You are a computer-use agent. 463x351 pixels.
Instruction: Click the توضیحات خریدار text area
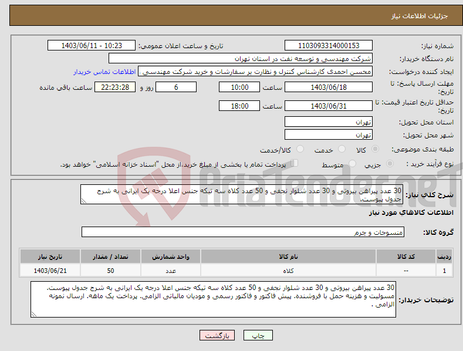pos(213,299)
